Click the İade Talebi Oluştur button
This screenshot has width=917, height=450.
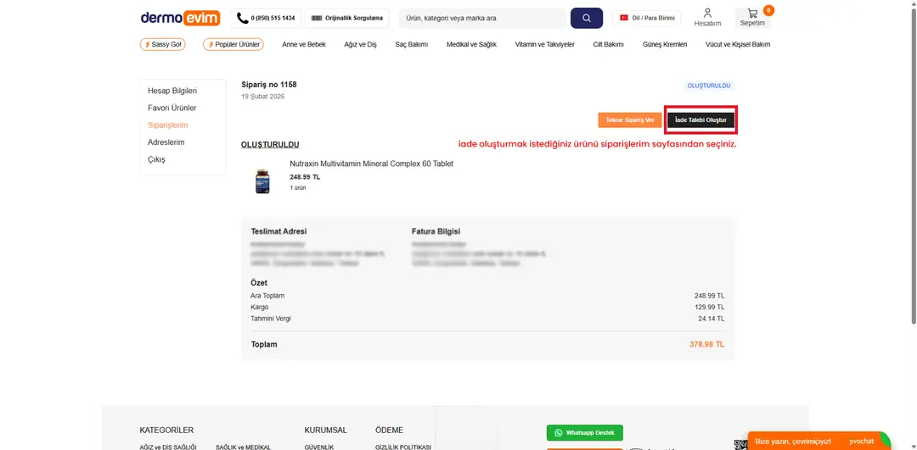pos(700,120)
